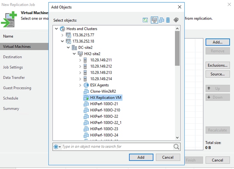Collapse the Hosts and Clusters root node
This screenshot has width=234, height=169.
point(56,28)
